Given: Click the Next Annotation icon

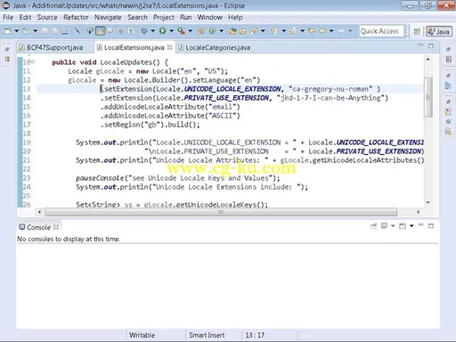Looking at the screenshot, I should [x=273, y=31].
